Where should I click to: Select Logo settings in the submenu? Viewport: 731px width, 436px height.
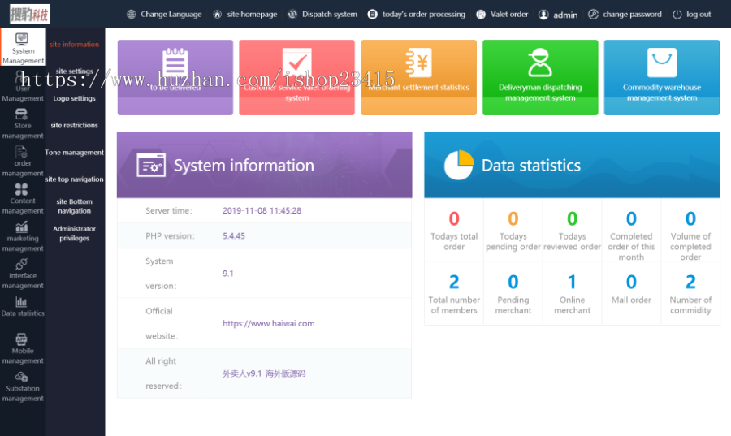coord(75,99)
